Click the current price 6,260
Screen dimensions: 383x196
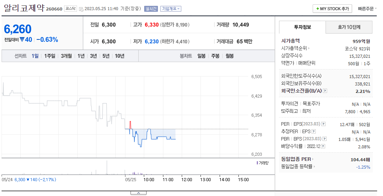pos(18,29)
